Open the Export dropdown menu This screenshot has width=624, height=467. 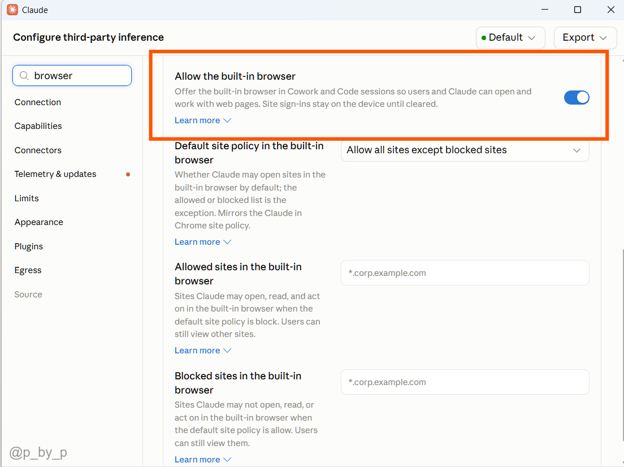(x=584, y=37)
